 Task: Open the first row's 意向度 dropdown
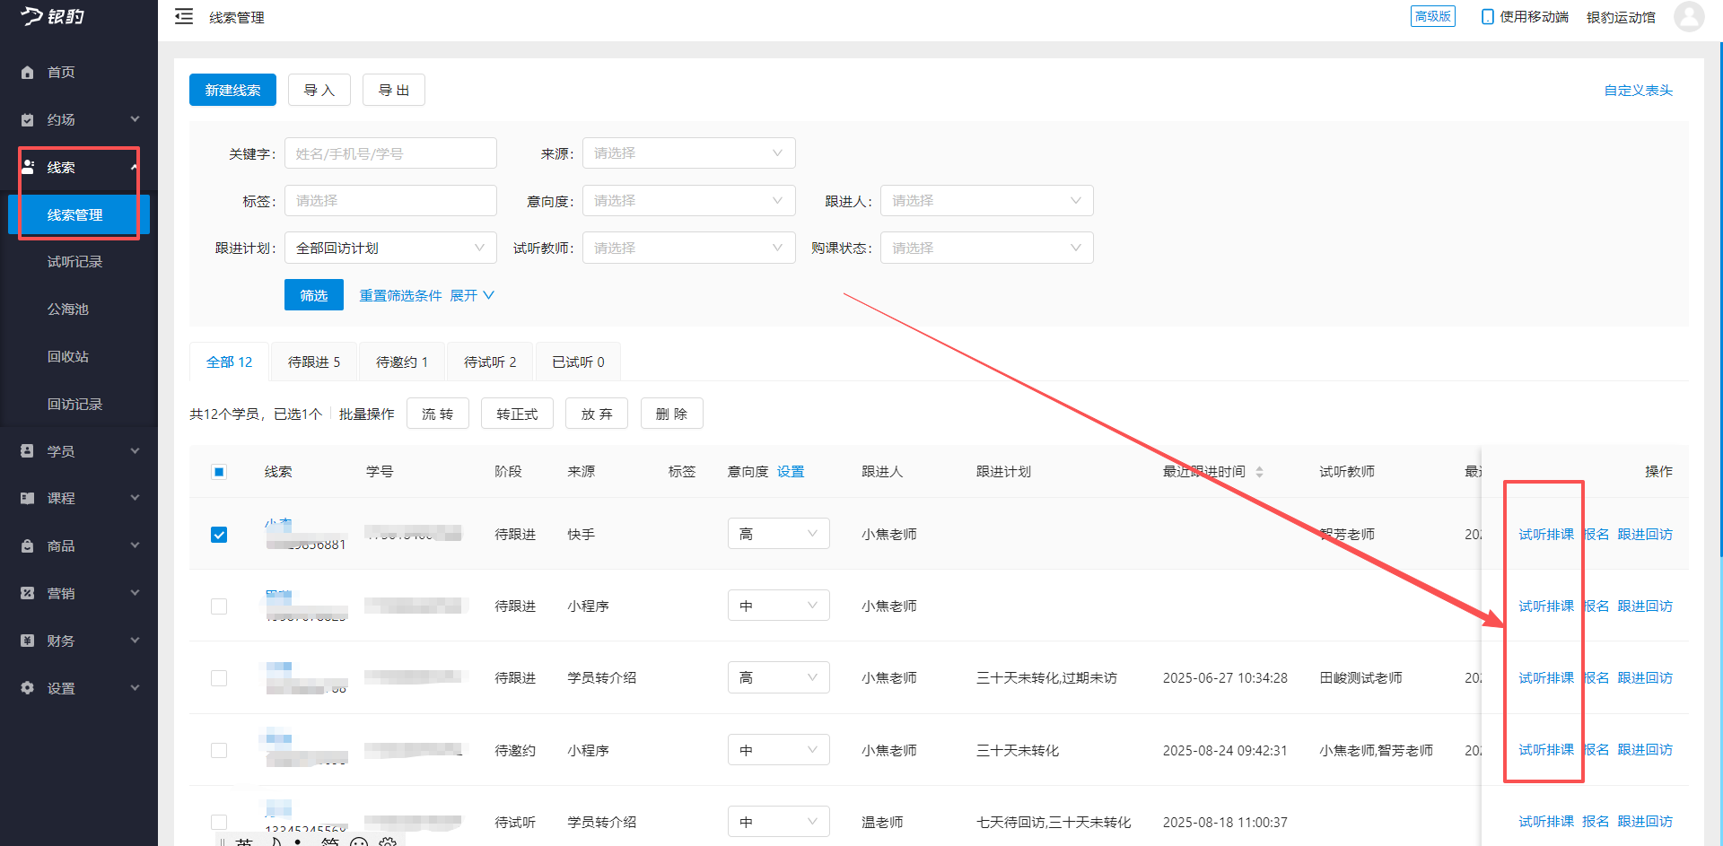coord(778,533)
